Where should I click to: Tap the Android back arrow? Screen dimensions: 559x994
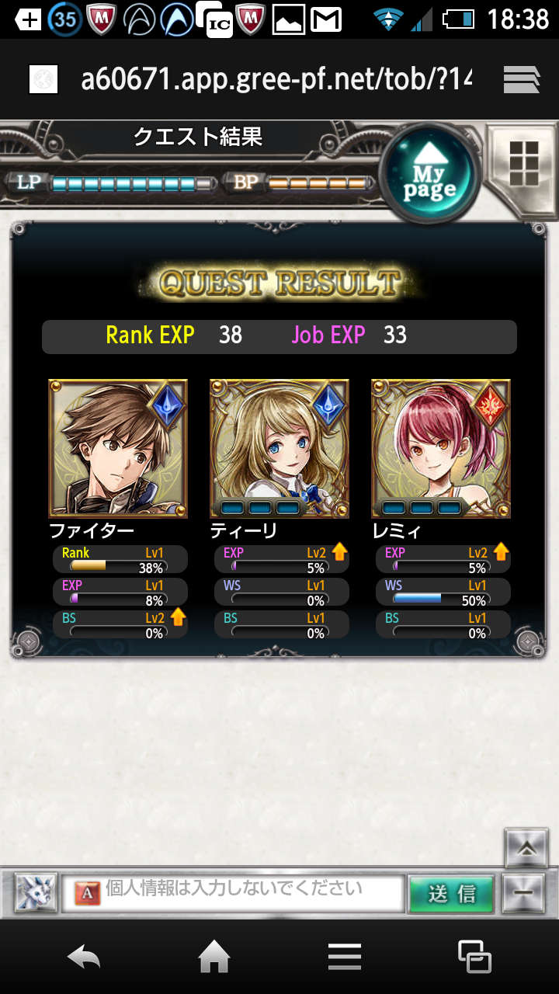tap(84, 957)
